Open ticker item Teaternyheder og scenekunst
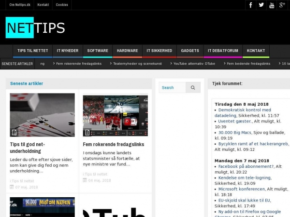290x217 pixels. tap(137, 64)
